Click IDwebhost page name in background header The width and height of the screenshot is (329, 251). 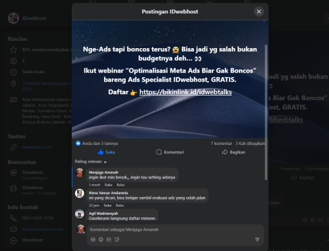[34, 18]
